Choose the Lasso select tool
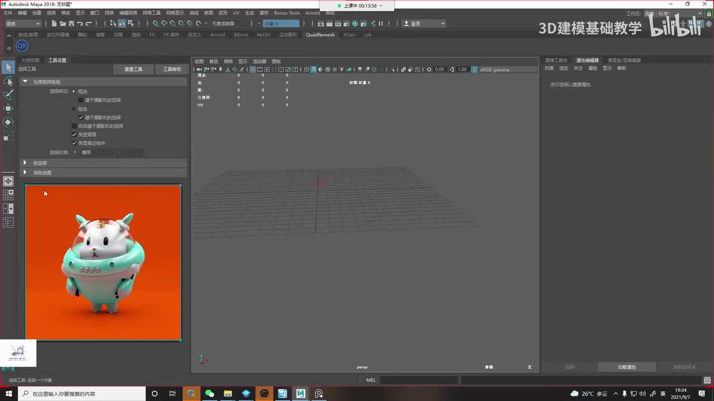Image resolution: width=714 pixels, height=401 pixels. [8, 81]
